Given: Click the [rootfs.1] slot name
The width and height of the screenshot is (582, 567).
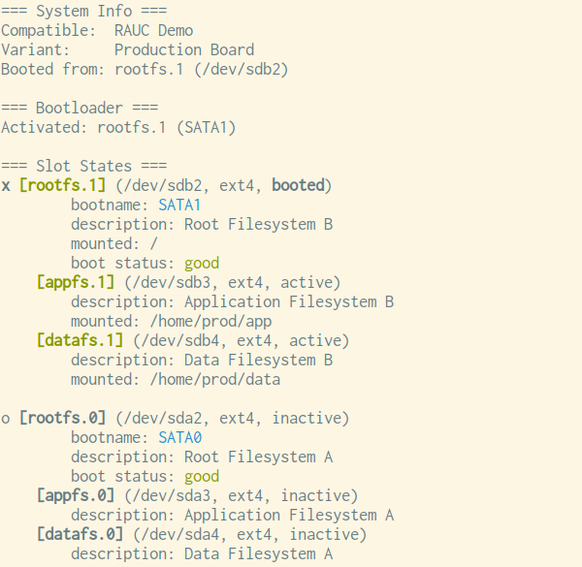Looking at the screenshot, I should pos(62,185).
